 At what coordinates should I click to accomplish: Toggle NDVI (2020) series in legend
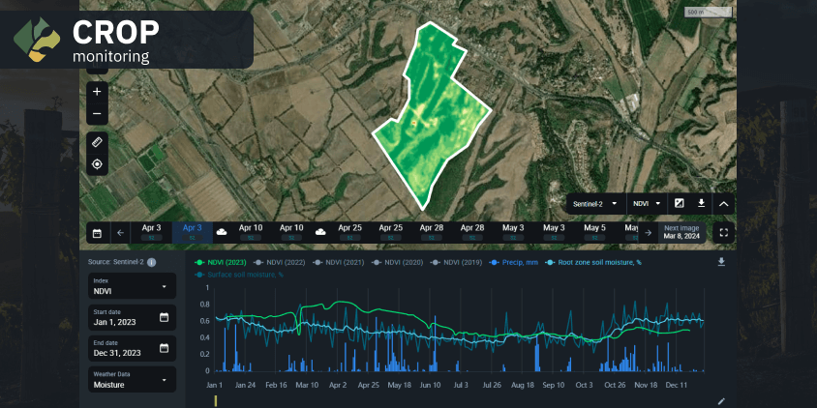click(399, 262)
